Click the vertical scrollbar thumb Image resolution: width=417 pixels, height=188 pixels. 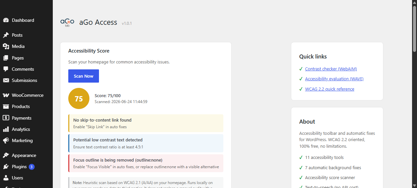[x=414, y=29]
